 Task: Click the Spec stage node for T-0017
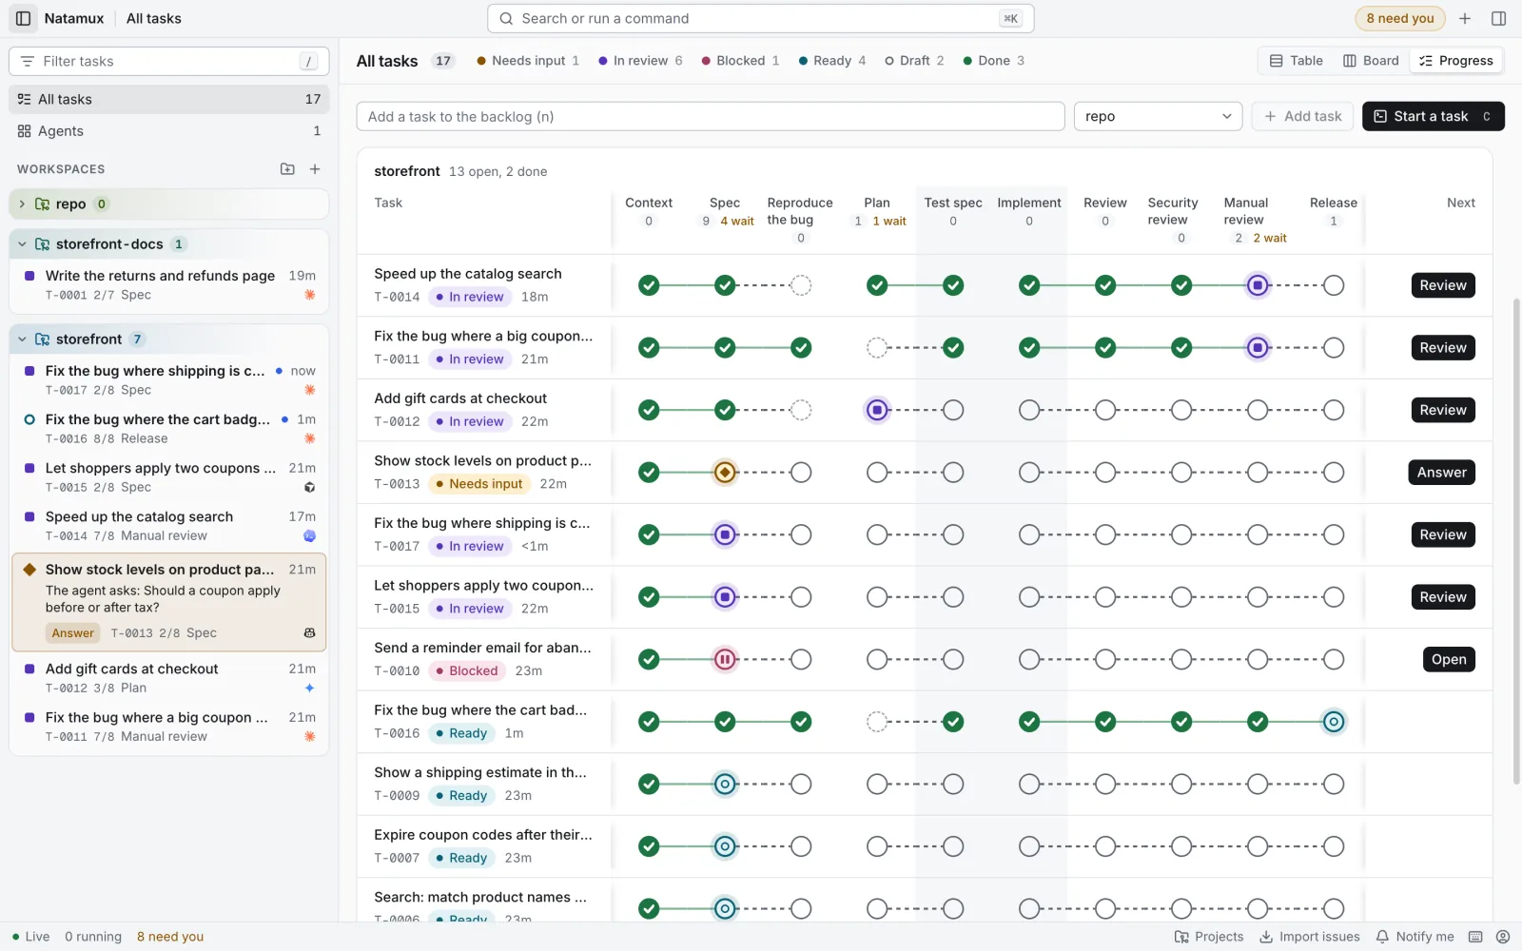tap(725, 534)
